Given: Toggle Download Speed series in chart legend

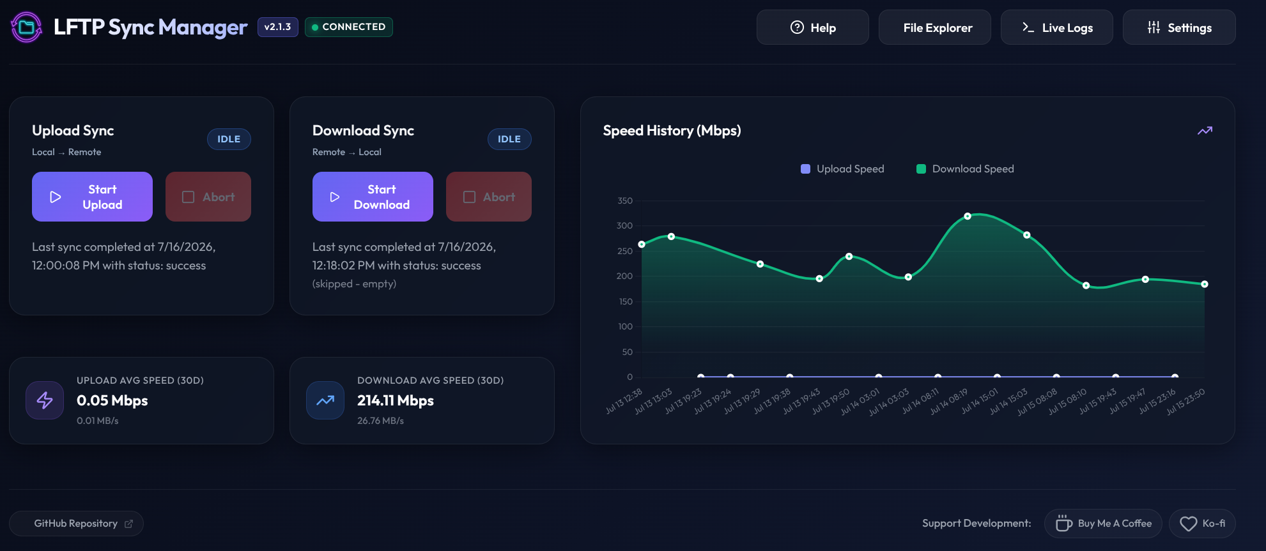Looking at the screenshot, I should 965,169.
